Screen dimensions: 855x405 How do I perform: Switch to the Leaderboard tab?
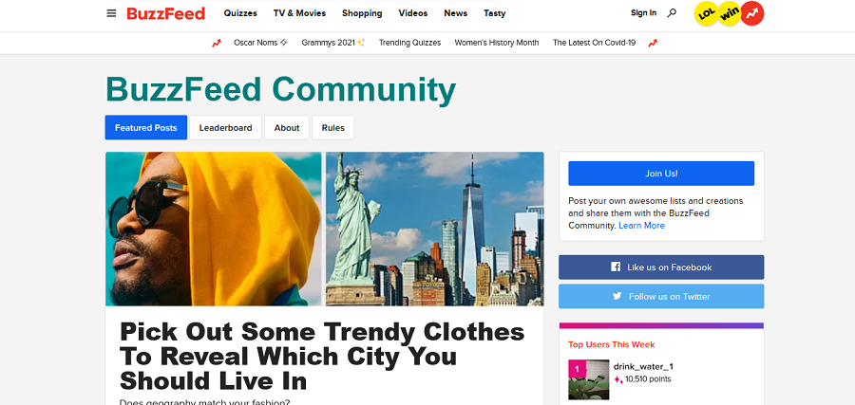226,128
